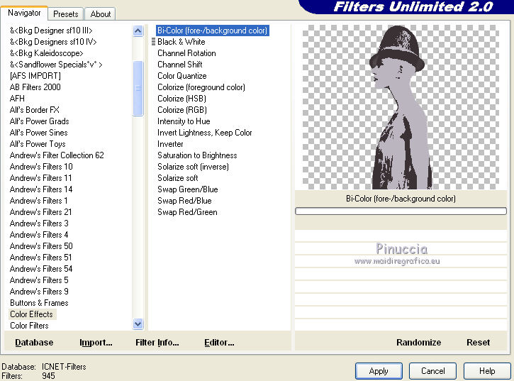514x381 pixels.
Task: Open AB Filters 2000 category
Action: (35, 87)
